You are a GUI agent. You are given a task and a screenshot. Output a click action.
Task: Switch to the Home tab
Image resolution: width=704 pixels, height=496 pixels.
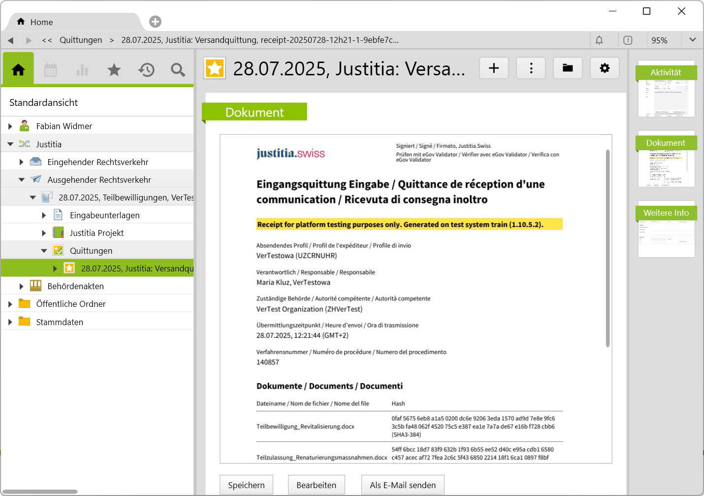point(74,22)
